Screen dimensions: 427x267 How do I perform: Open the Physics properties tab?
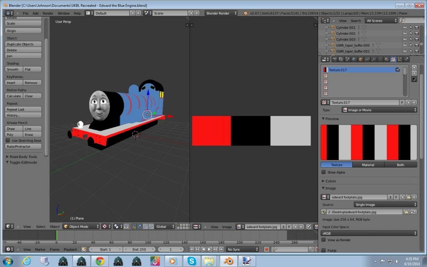coord(406,59)
